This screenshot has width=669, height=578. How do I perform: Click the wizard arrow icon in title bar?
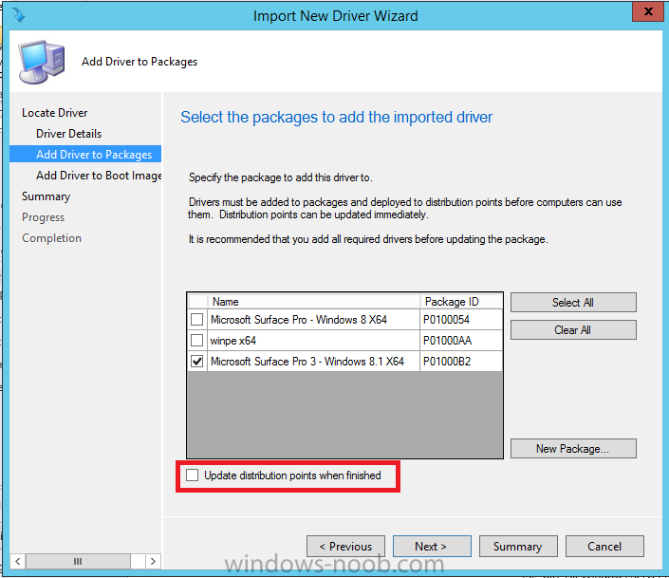19,15
